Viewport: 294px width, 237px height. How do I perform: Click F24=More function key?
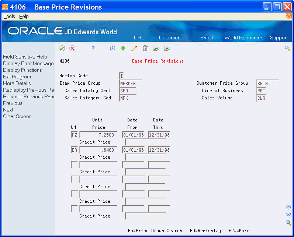[239, 231]
